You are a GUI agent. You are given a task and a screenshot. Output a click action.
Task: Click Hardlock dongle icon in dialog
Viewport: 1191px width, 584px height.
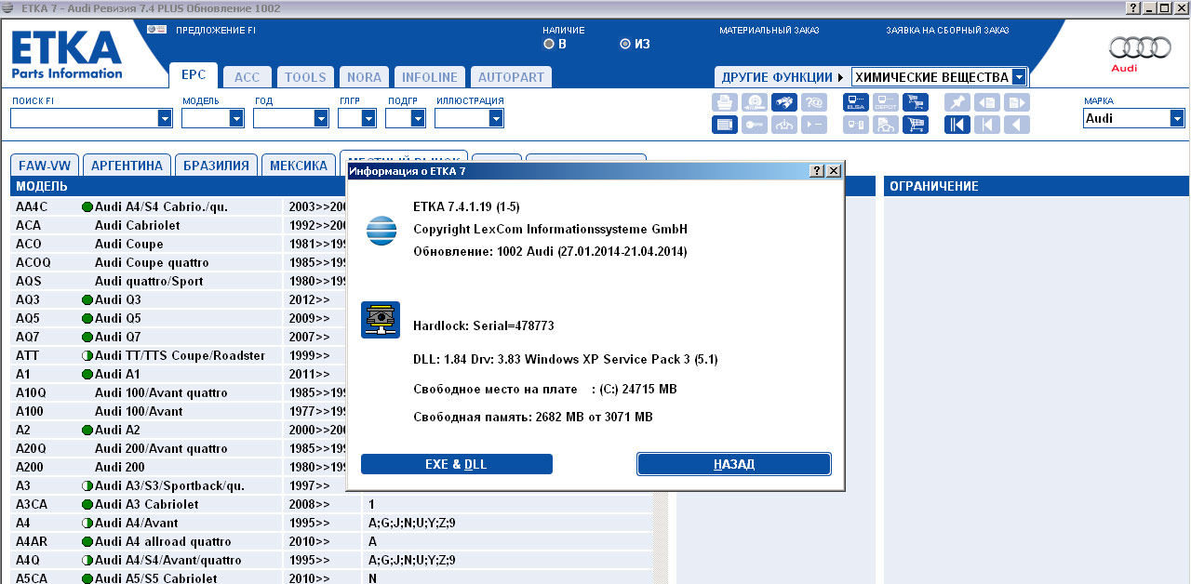[381, 320]
